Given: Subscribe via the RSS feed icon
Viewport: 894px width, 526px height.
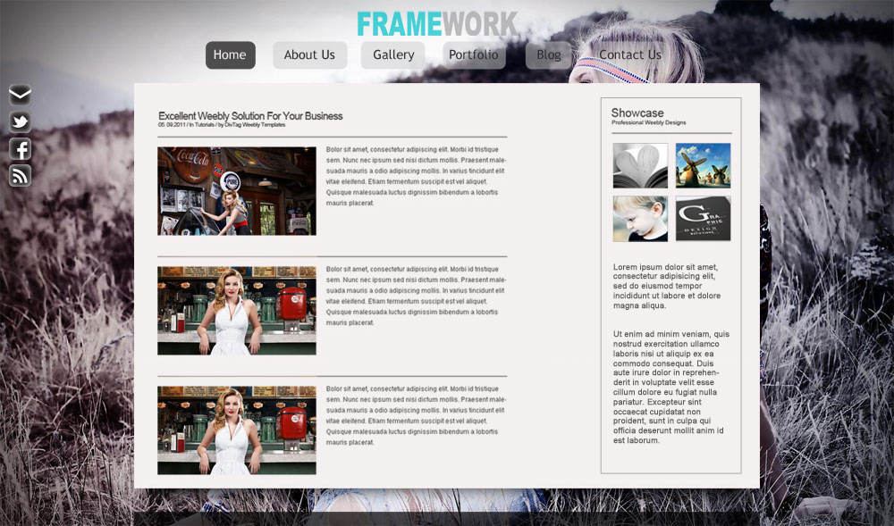Looking at the screenshot, I should [19, 176].
